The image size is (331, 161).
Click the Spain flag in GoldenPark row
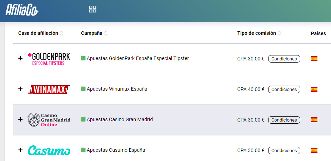tap(314, 59)
